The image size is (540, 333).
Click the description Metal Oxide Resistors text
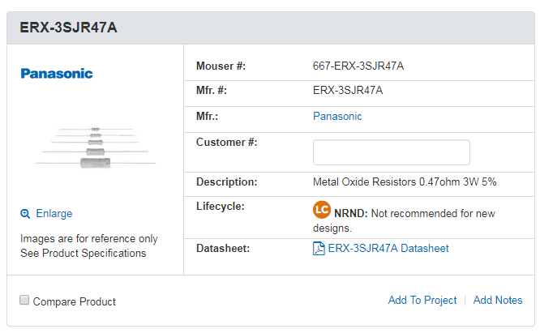pyautogui.click(x=405, y=181)
